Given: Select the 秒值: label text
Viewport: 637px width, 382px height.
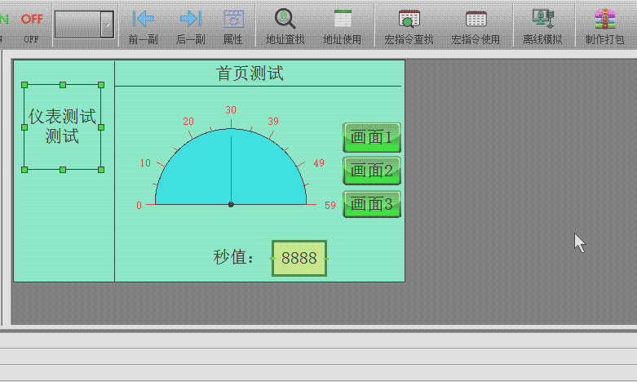Looking at the screenshot, I should pos(234,258).
